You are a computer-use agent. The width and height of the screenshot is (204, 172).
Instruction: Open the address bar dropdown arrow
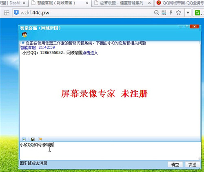(x=188, y=13)
